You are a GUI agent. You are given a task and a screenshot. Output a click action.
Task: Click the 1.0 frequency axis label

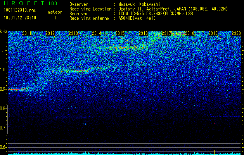[x=3, y=70]
